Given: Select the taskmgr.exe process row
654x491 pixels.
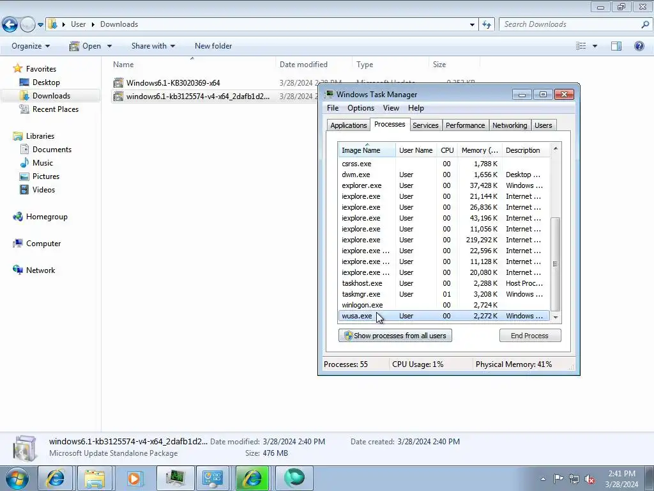Looking at the screenshot, I should [444, 294].
